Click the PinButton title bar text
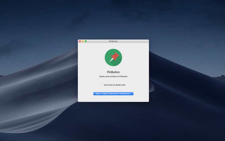This screenshot has height=141, width=225. tap(113, 41)
